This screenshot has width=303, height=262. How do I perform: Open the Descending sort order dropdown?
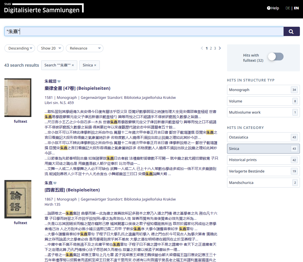[20, 48]
